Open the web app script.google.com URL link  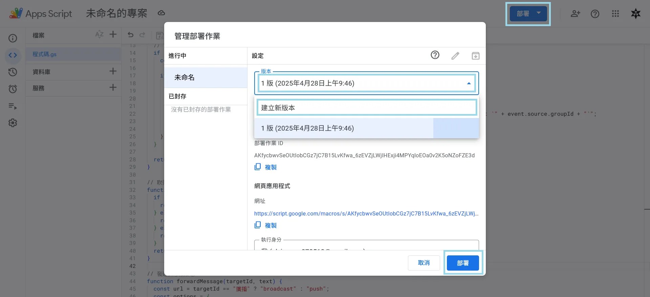click(x=366, y=213)
